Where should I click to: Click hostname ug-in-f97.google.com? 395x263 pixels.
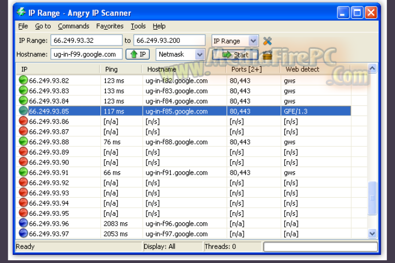[176, 234]
